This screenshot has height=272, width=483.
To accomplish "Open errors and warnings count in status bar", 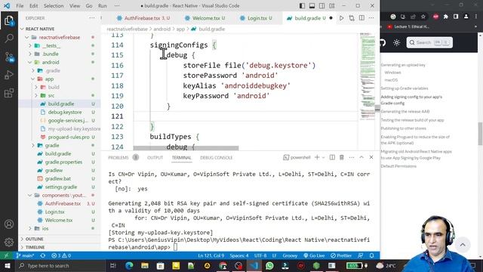I will point(61,255).
